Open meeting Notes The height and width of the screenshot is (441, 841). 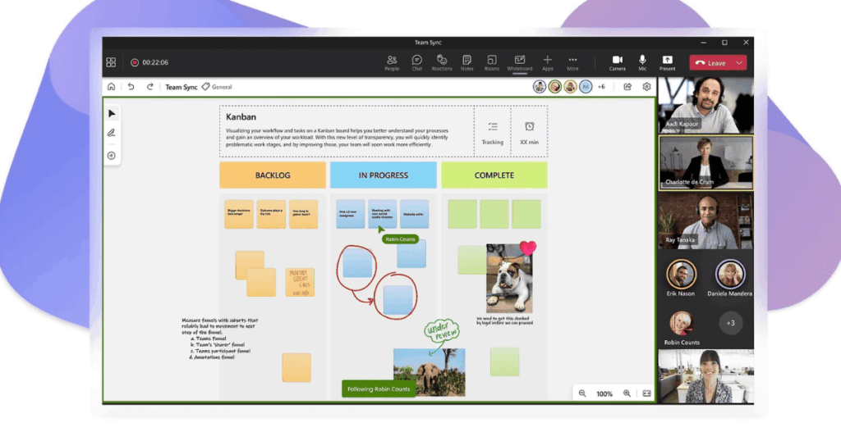pos(466,62)
